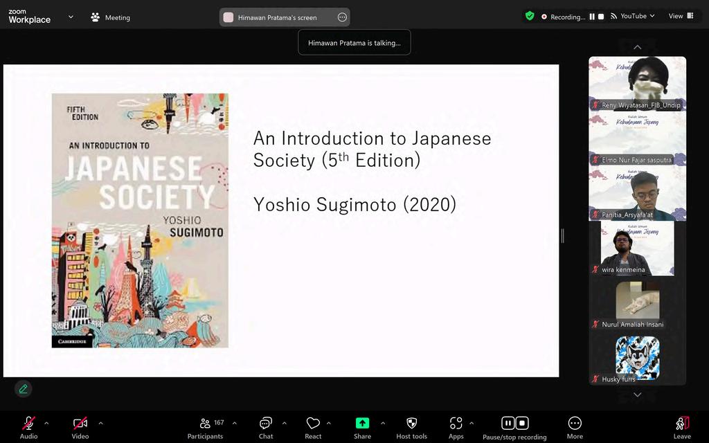This screenshot has height=443, width=709.
Task: Open the Meeting paw icon tab
Action: (110, 17)
